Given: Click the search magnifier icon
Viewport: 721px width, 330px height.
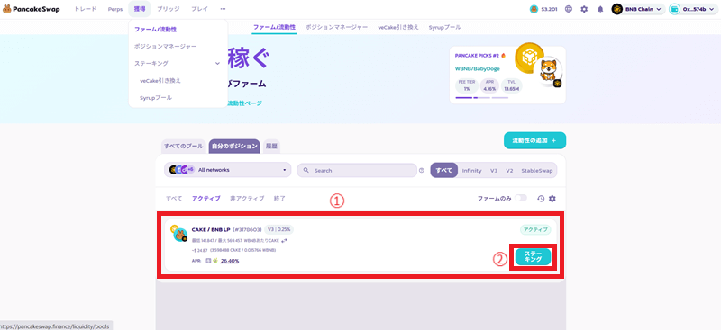Looking at the screenshot, I should click(x=306, y=170).
